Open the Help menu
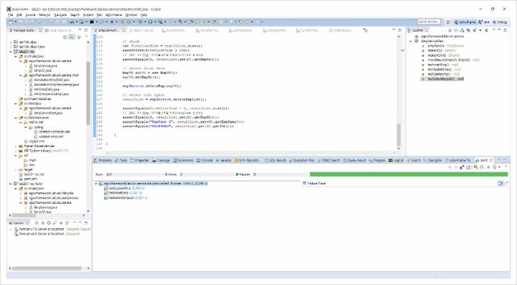Image resolution: width=517 pixels, height=285 pixels. pos(144,15)
